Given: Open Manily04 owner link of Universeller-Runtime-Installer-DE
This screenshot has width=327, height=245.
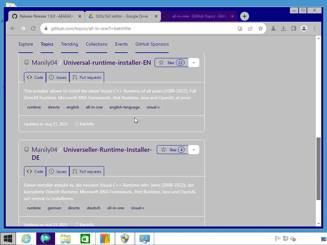Looking at the screenshot, I should [44, 150].
